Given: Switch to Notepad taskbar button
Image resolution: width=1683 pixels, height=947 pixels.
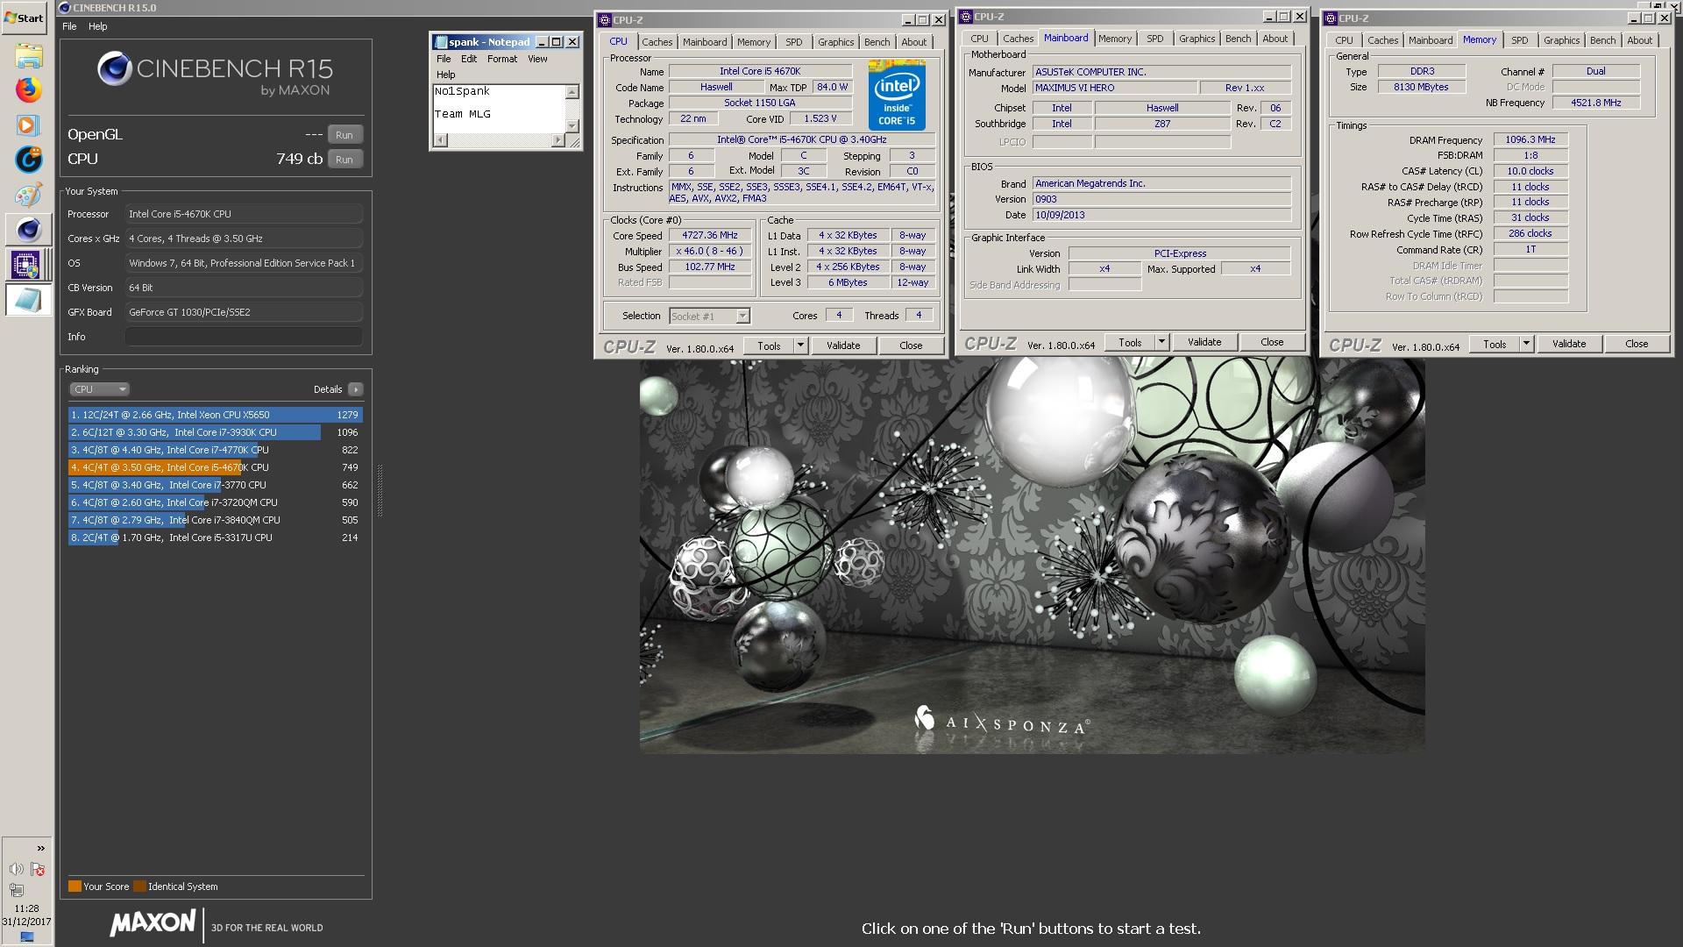Looking at the screenshot, I should [x=28, y=300].
